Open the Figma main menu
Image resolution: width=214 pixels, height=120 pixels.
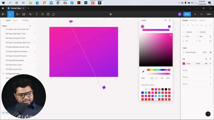[x=3, y=14]
